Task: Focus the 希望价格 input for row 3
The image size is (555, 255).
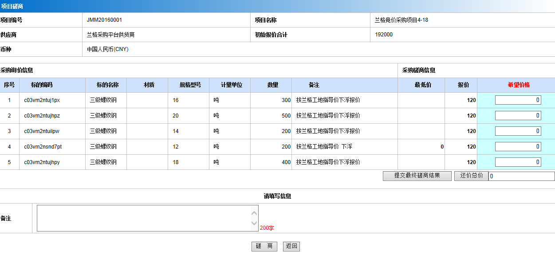Action: (x=518, y=131)
